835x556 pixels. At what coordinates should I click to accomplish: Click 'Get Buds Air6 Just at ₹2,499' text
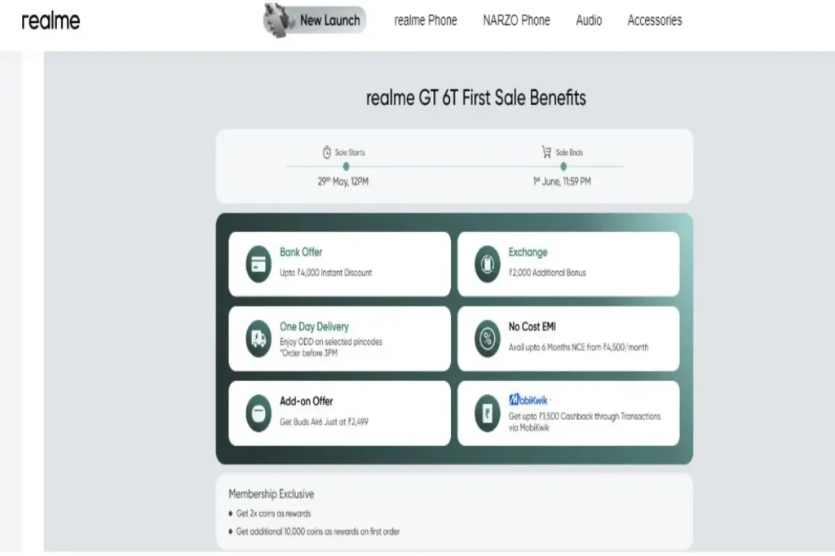click(324, 422)
